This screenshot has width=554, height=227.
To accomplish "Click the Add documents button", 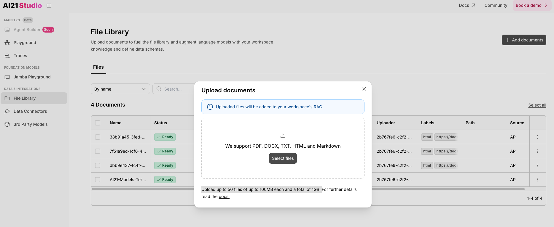I will [x=524, y=40].
